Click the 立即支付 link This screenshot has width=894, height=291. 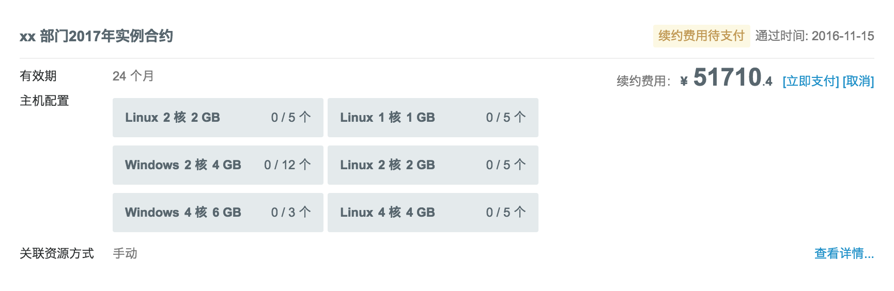[810, 82]
